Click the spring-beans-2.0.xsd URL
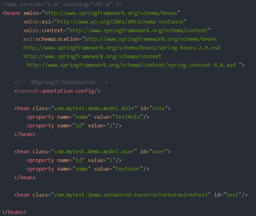Image resolution: width=256 pixels, height=216 pixels. [122, 48]
